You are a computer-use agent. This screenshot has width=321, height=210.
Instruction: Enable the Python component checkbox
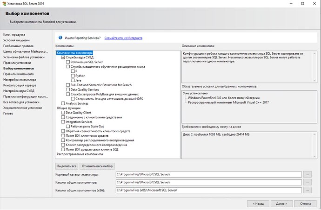tap(73, 76)
